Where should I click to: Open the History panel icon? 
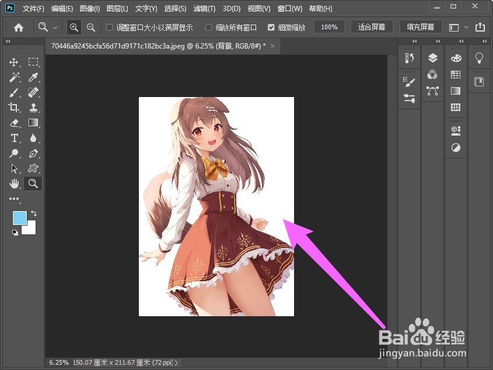click(410, 58)
